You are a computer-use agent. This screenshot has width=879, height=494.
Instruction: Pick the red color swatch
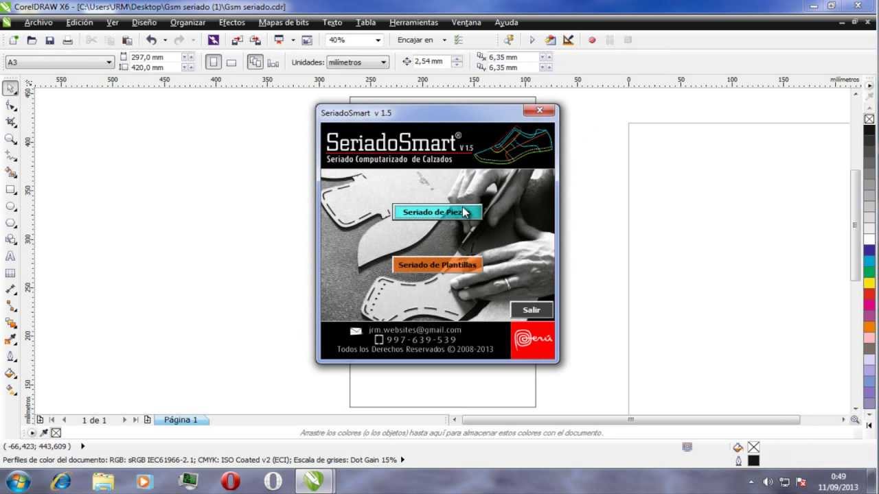coord(869,294)
